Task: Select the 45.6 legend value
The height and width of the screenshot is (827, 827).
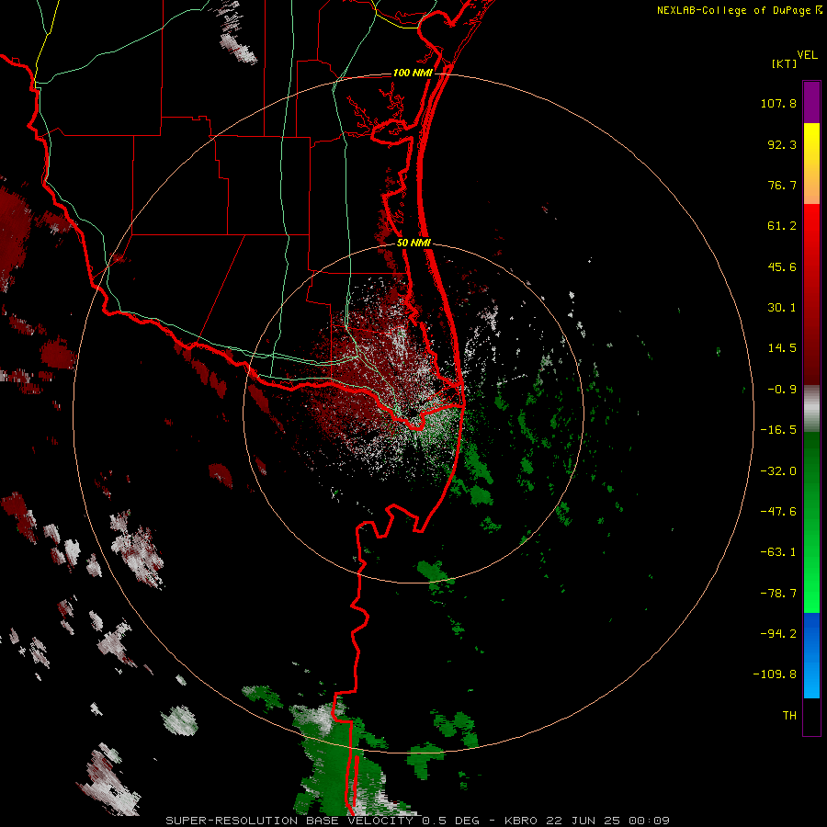Action: 782,266
